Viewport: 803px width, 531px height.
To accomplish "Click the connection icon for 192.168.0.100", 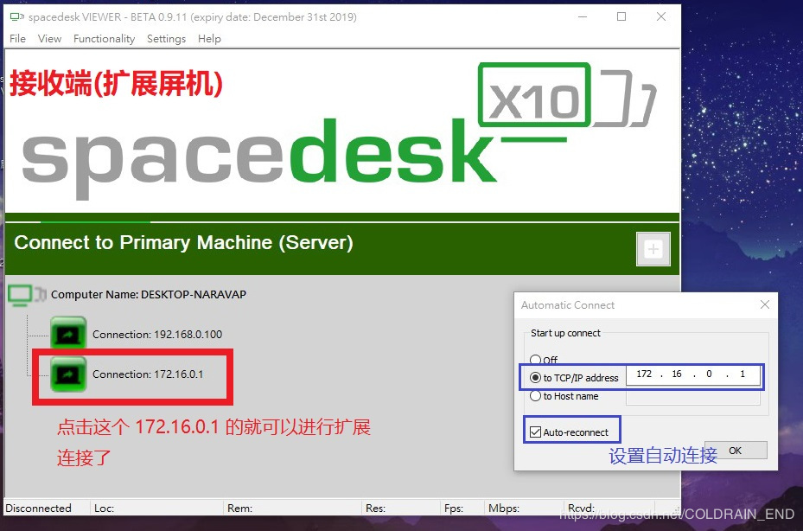I will point(68,334).
